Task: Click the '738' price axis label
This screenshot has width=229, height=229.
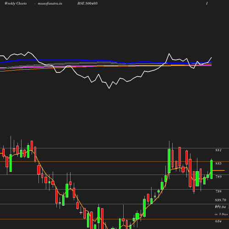Action: pos(218,191)
